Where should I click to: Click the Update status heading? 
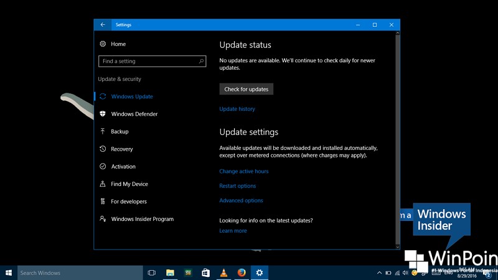(245, 45)
